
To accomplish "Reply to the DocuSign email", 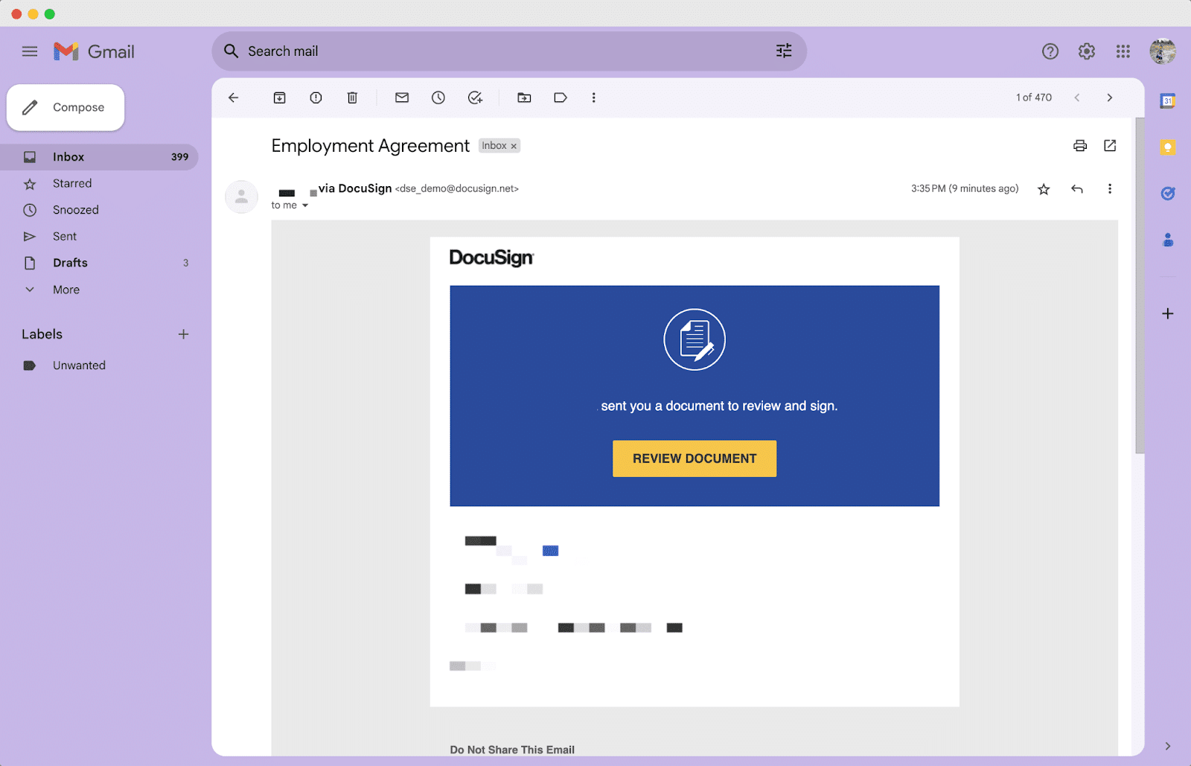I will point(1077,189).
